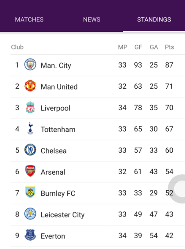185x249 pixels.
Task: Tap the Burnley FC crest
Action: click(x=30, y=192)
